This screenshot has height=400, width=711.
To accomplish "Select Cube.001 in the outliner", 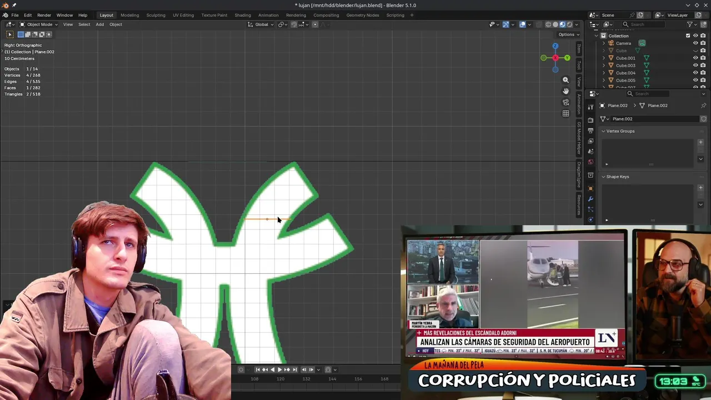I will click(625, 58).
